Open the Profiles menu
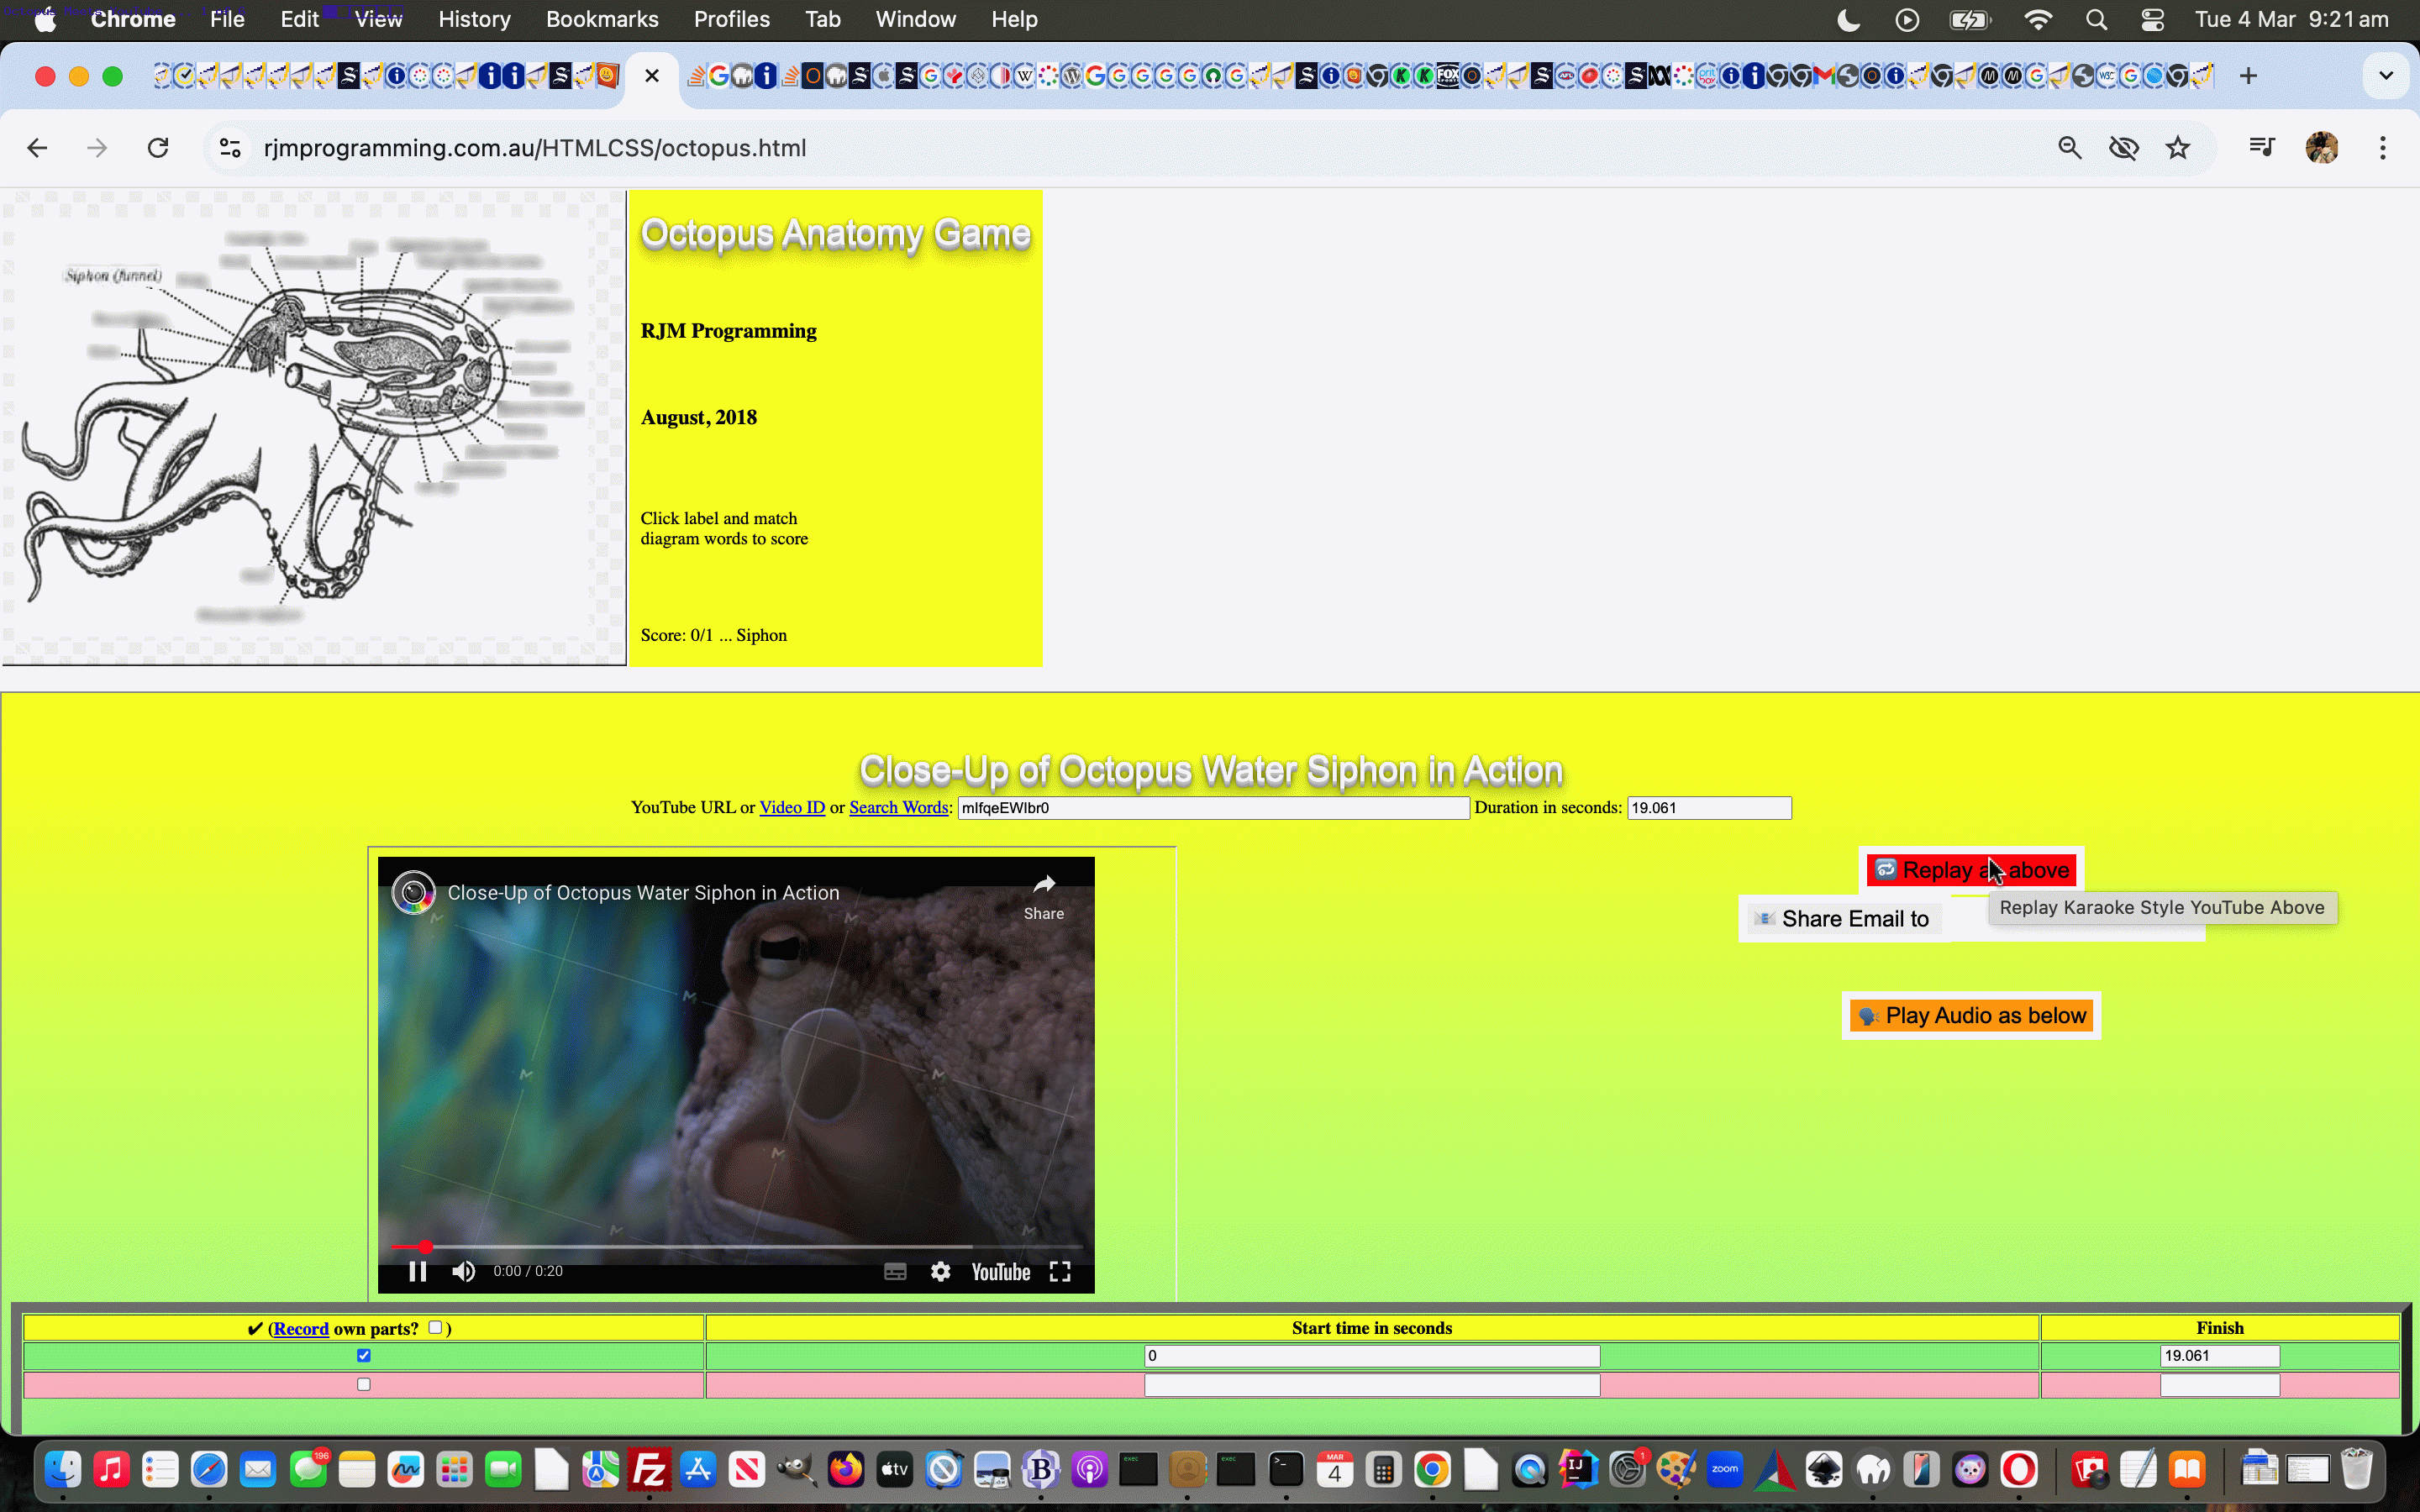The image size is (2420, 1512). [731, 19]
